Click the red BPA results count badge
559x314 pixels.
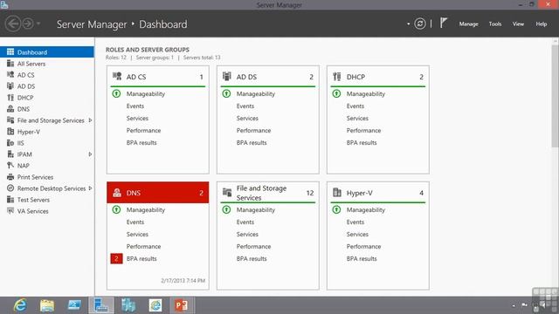[x=116, y=258]
